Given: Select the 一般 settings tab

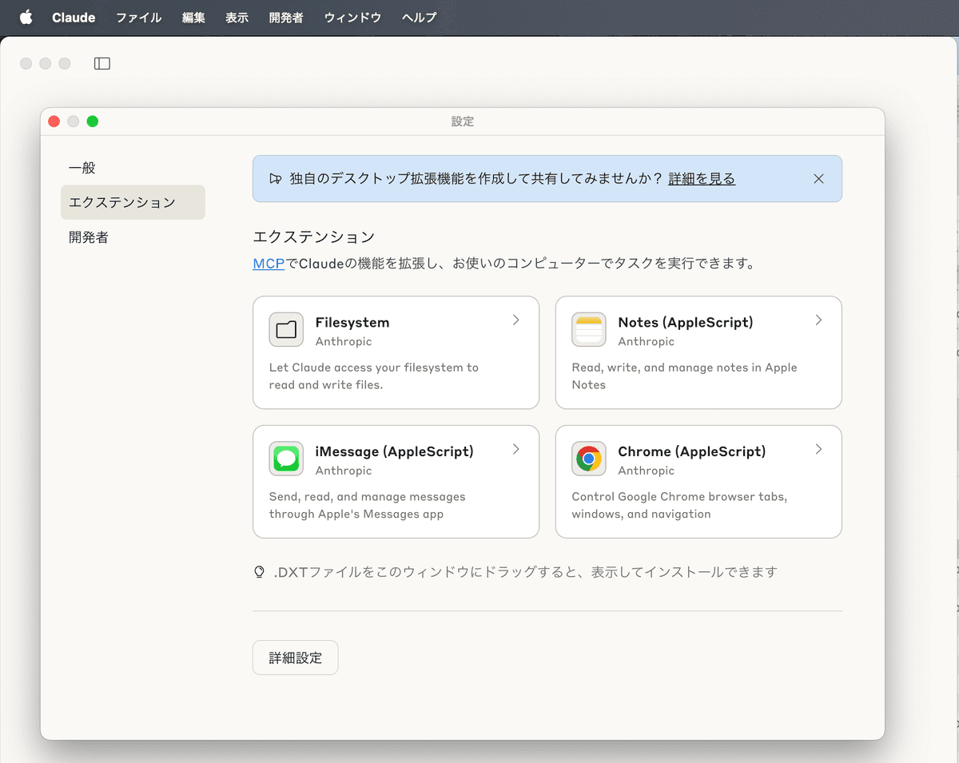Looking at the screenshot, I should [133, 168].
